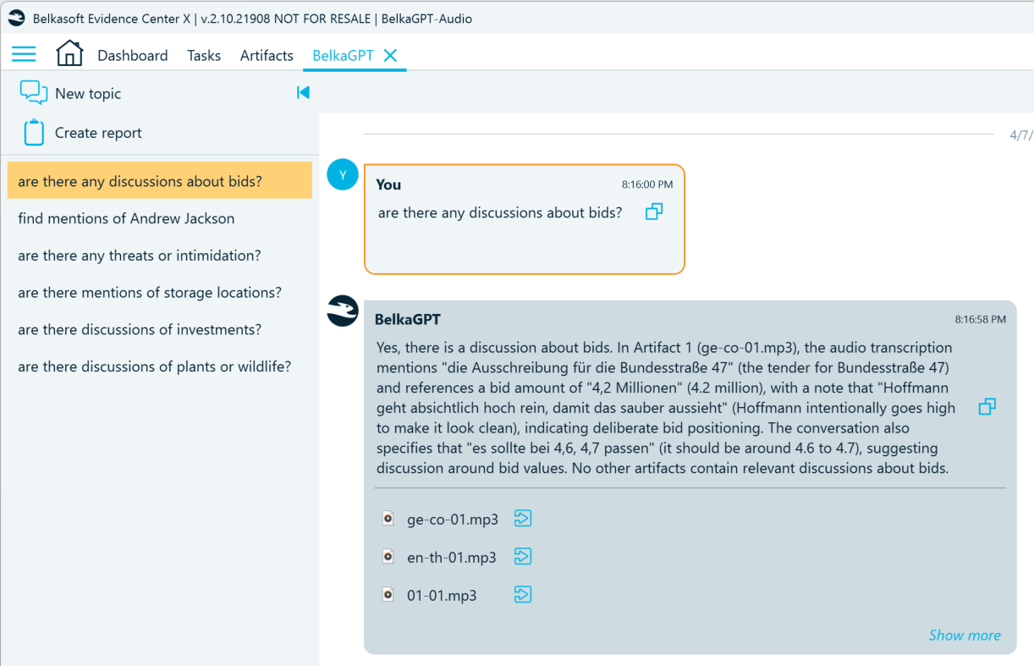This screenshot has width=1034, height=666.
Task: Open the Artifacts tab
Action: pos(267,56)
